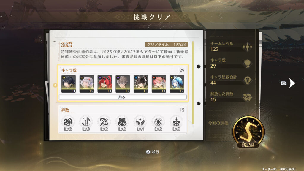Screen dimensions: 304x171
Task: Click the vertical scrollbar of the record page
Action: [x=193, y=83]
